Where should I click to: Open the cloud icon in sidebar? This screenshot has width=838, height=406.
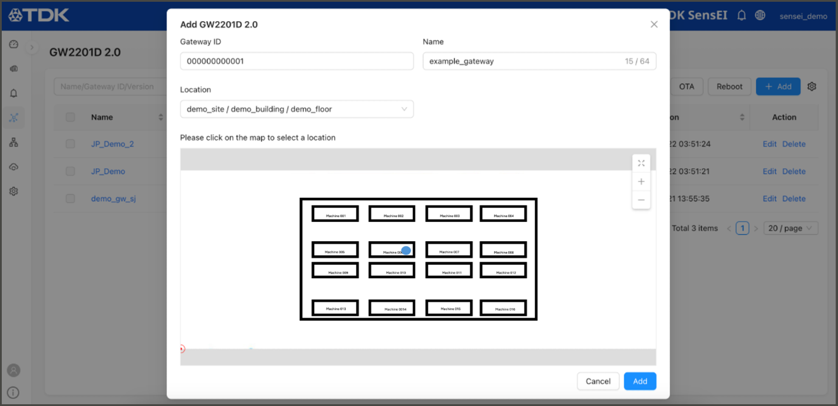(x=14, y=167)
